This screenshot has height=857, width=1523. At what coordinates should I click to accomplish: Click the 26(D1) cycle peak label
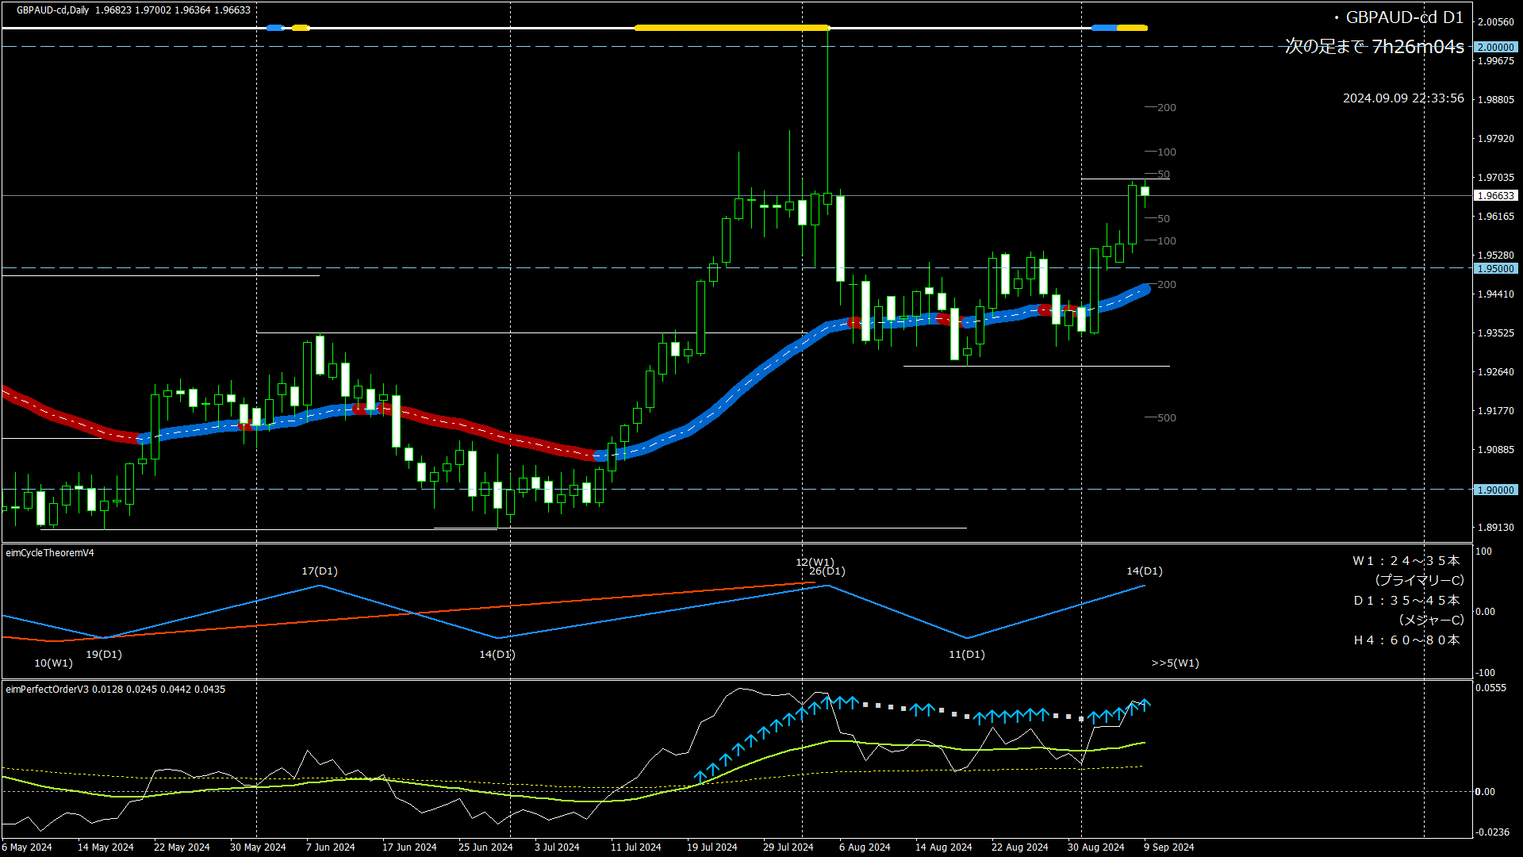pyautogui.click(x=827, y=571)
